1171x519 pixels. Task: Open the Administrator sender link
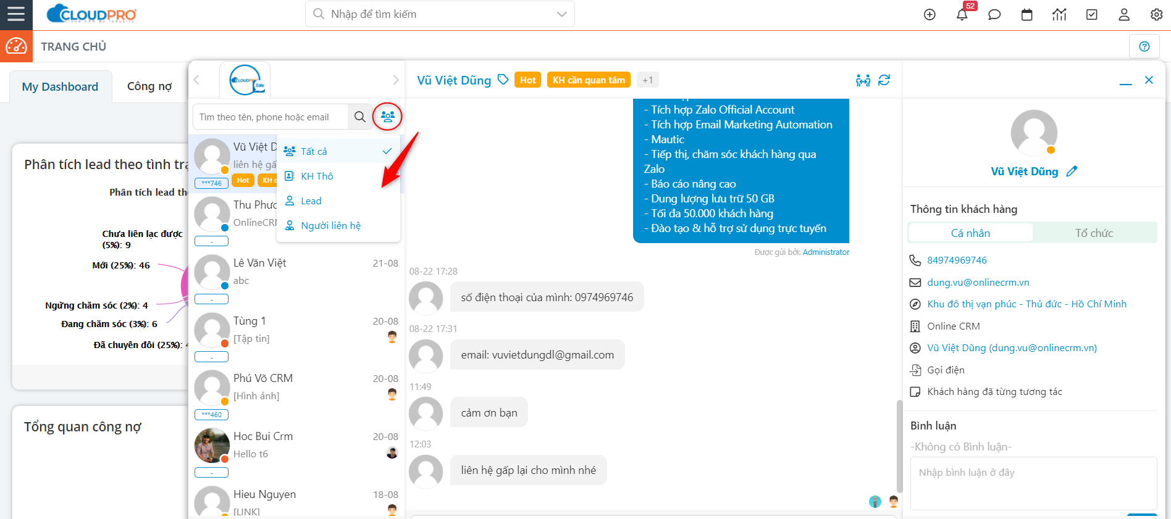[x=826, y=252]
